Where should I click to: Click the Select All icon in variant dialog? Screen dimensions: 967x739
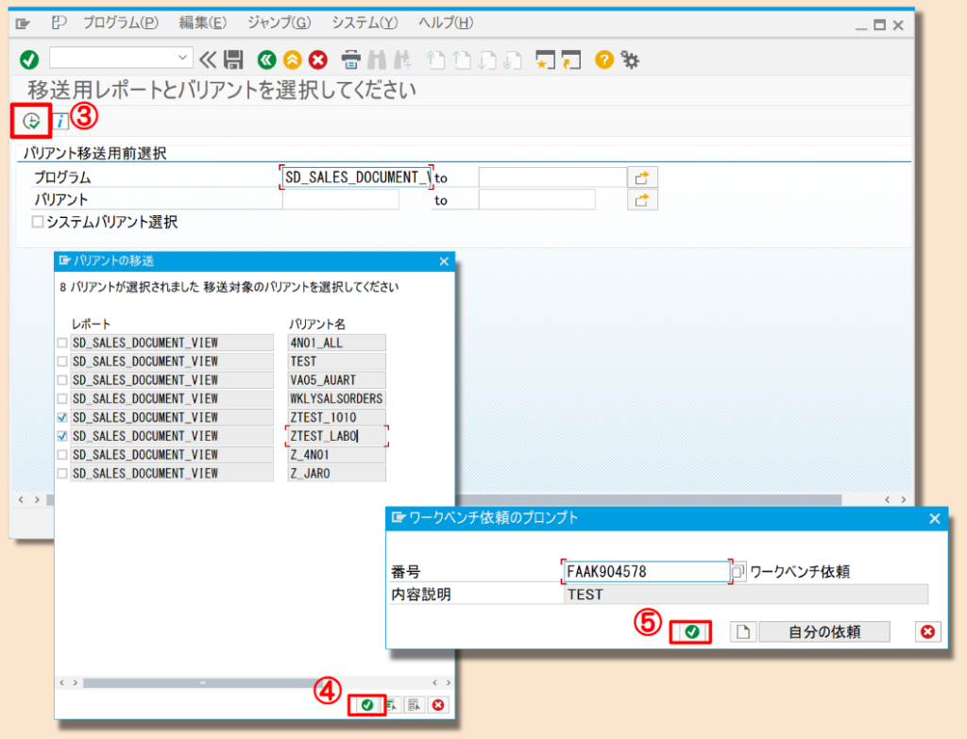click(x=393, y=704)
